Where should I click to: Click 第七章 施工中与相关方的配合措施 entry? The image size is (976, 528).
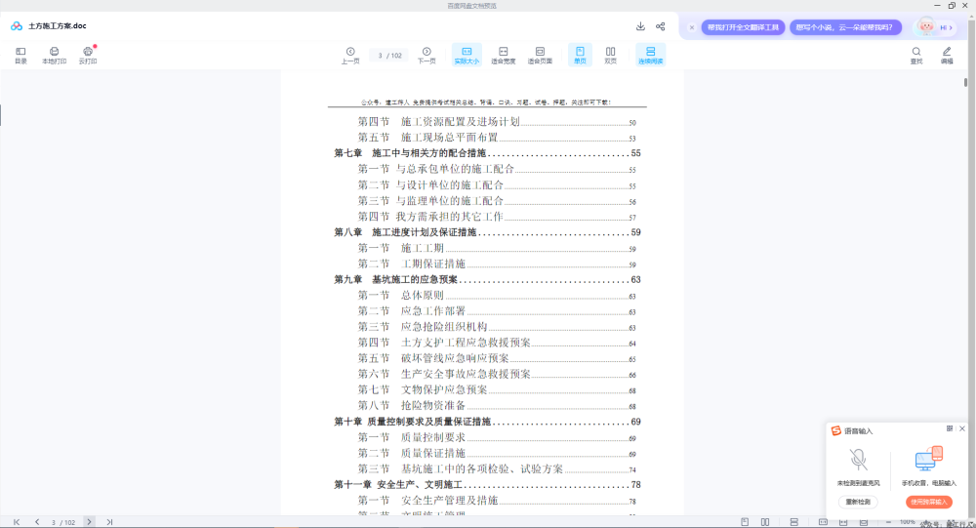[x=487, y=153]
